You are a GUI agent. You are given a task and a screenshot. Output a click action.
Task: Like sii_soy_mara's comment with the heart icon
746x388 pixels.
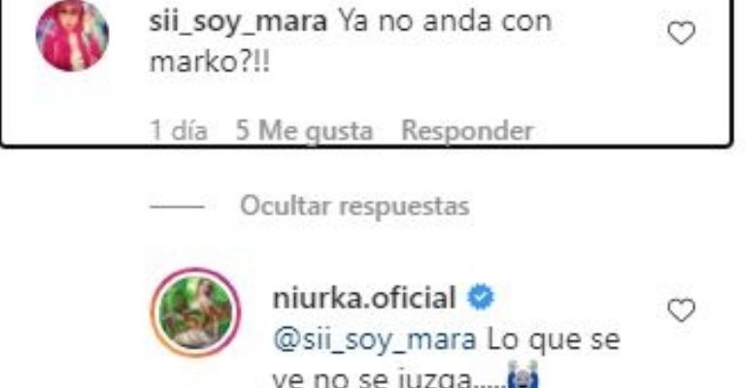[x=681, y=33]
